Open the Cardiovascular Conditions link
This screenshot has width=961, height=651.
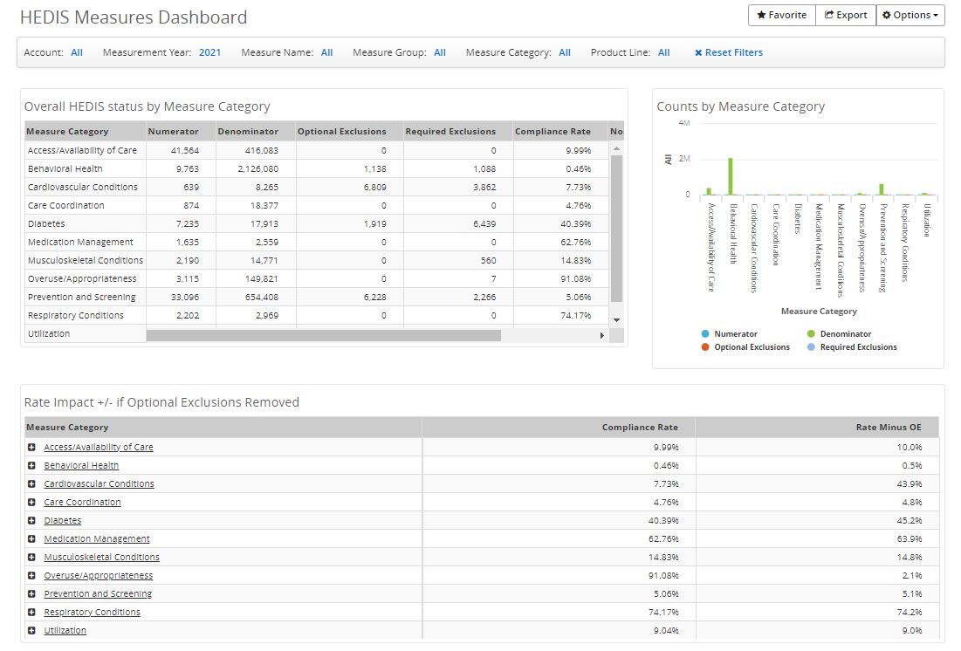100,484
